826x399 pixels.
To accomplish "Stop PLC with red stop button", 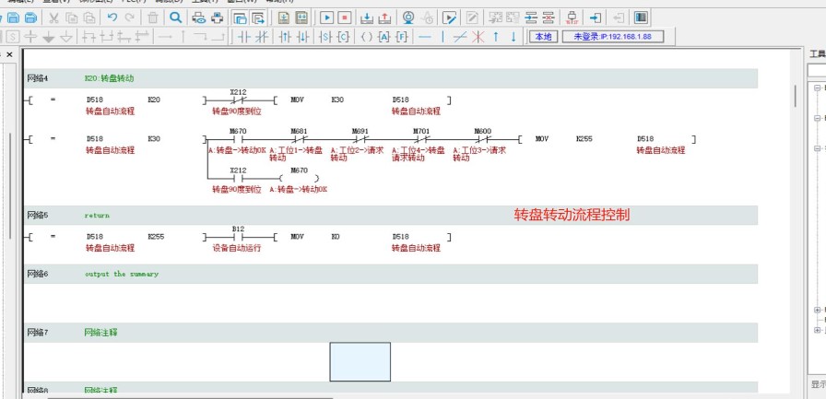I will point(344,18).
